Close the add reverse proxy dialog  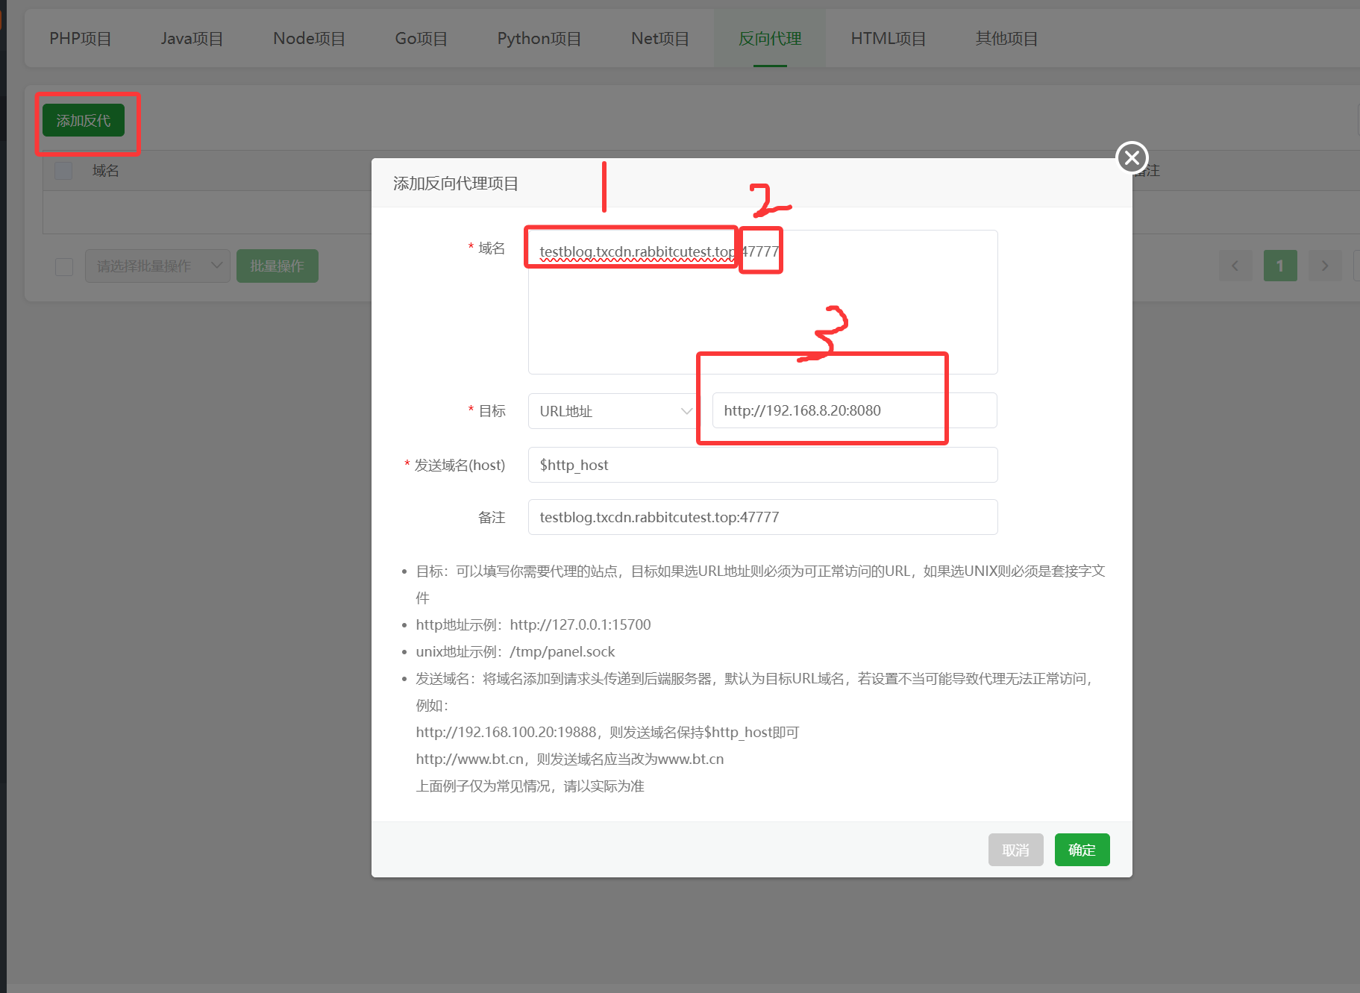[x=1132, y=157]
